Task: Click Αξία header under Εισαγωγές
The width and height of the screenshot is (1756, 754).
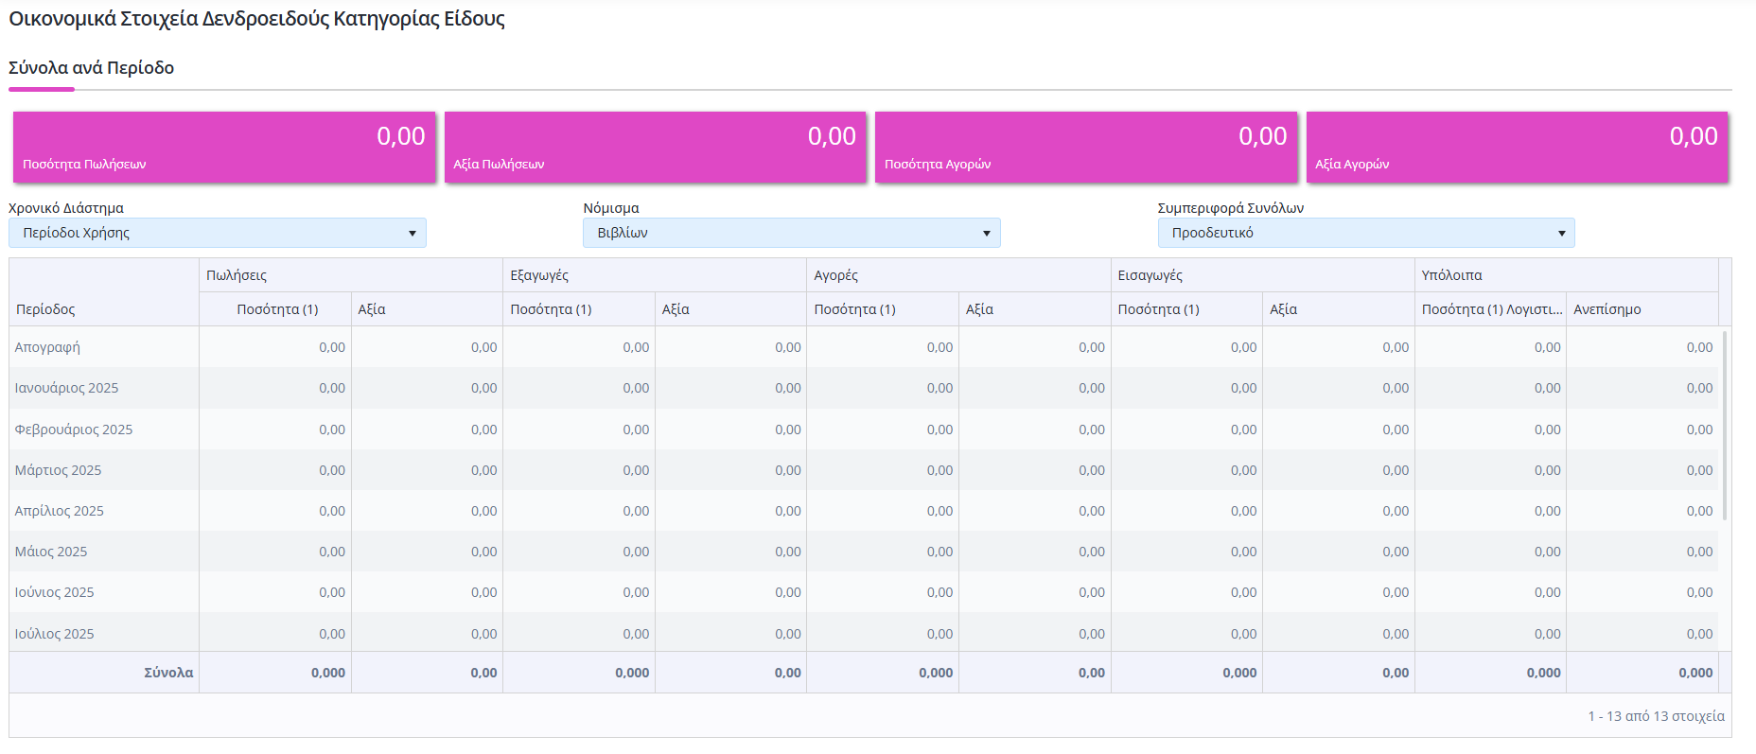Action: (x=1339, y=309)
